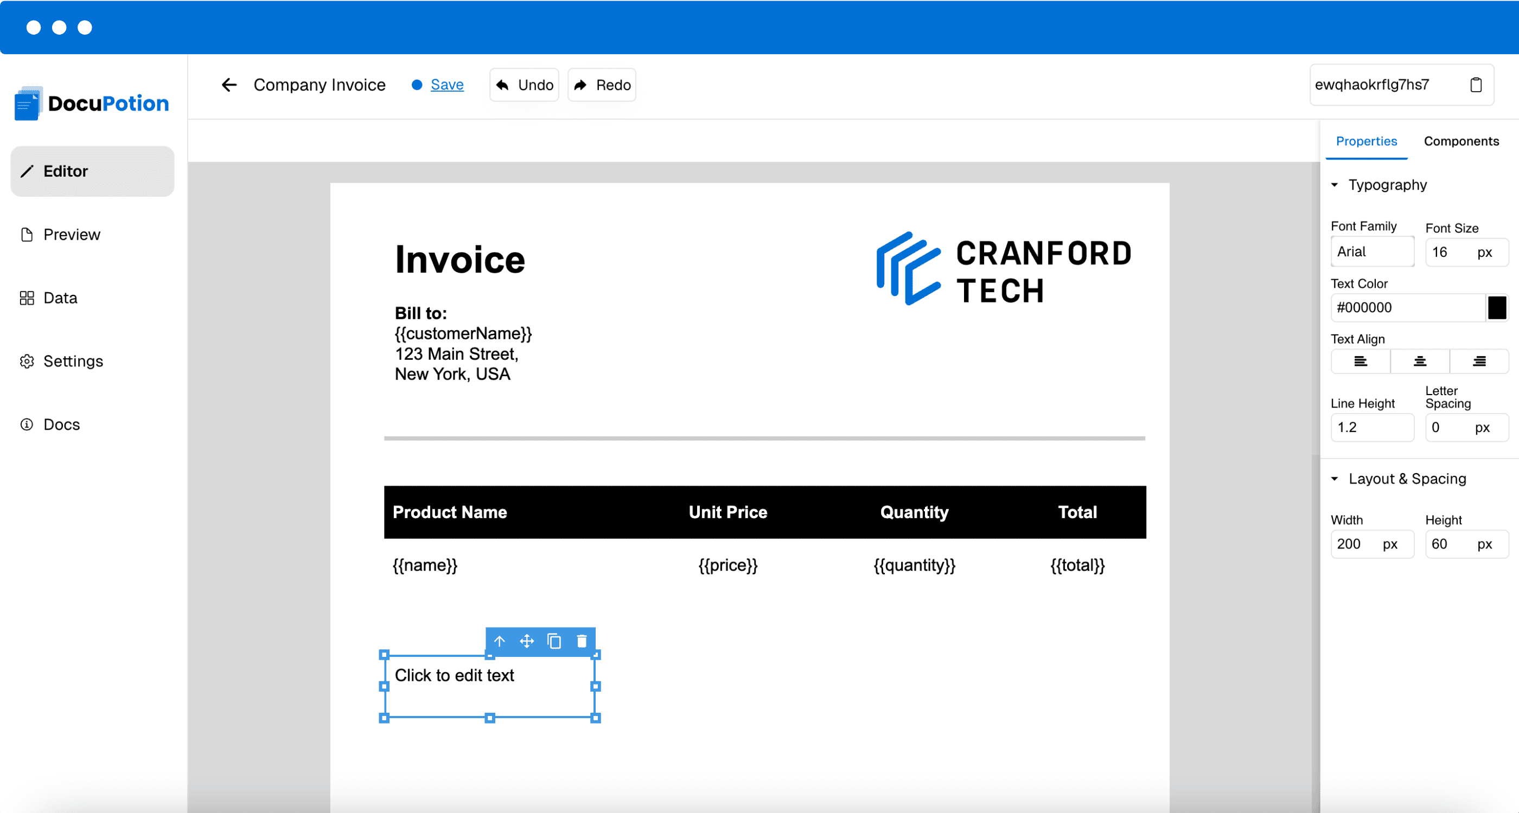Align text to the right
The width and height of the screenshot is (1519, 813).
tap(1479, 361)
